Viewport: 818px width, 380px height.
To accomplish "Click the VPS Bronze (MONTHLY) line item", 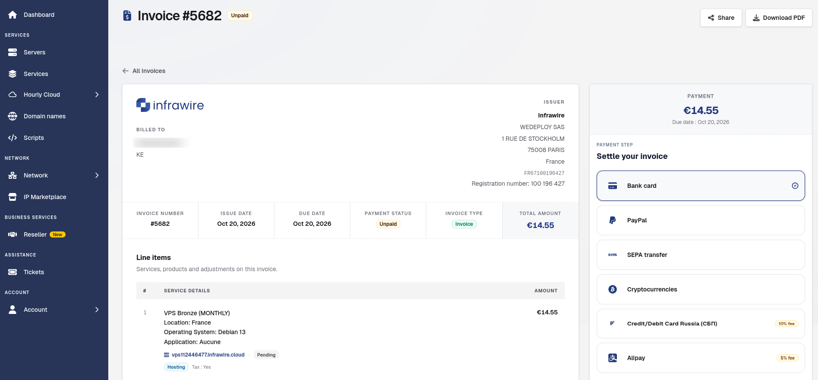I will pyautogui.click(x=197, y=313).
